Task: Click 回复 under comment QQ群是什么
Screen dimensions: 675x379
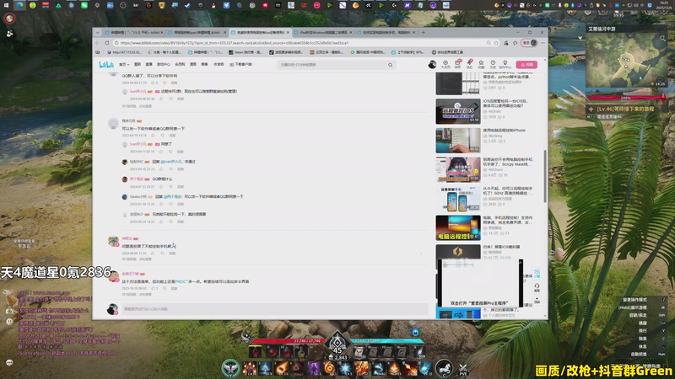Action: (x=180, y=186)
